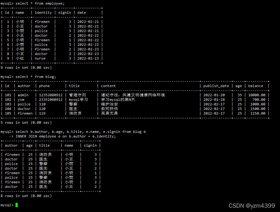This screenshot has height=212, width=280.
Task: Click the "balance" column header
Action: click(x=255, y=86)
